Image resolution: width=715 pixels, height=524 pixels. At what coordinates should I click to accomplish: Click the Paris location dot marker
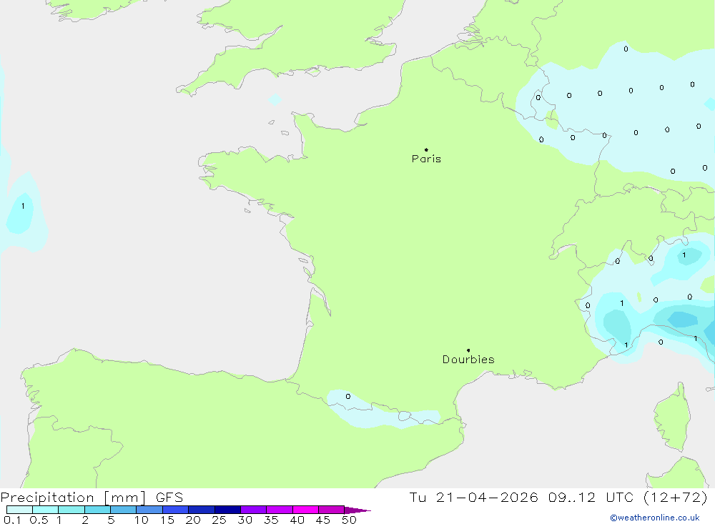[x=426, y=149]
